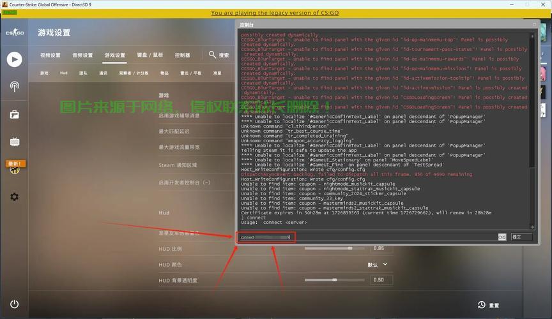
Task: Open the Play menu with the play icon
Action: 15,59
